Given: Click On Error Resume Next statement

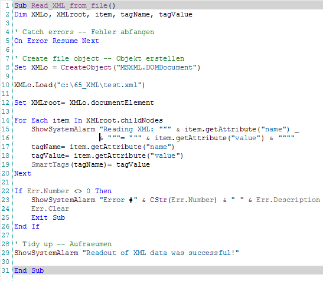Looking at the screenshot, I should [x=57, y=41].
